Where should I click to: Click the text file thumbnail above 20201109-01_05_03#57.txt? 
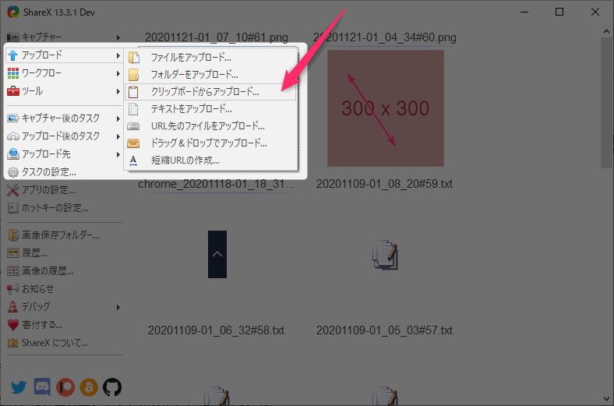point(386,255)
